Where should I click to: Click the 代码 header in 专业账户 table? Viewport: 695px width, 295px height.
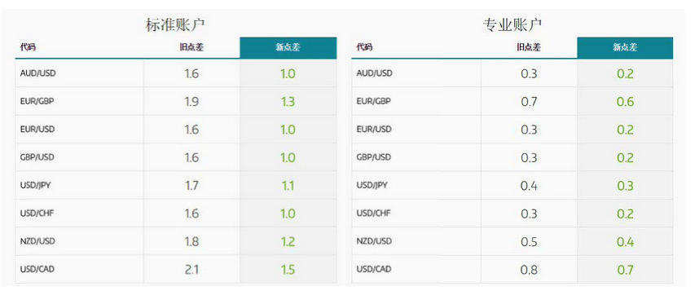(x=364, y=47)
